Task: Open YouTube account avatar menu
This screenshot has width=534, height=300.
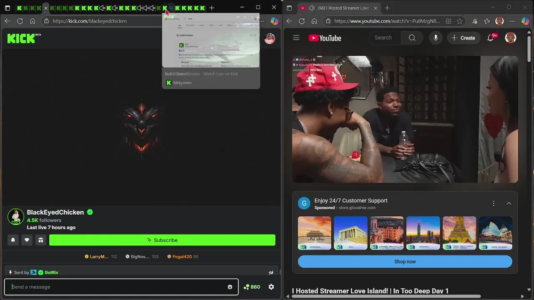Action: click(511, 38)
